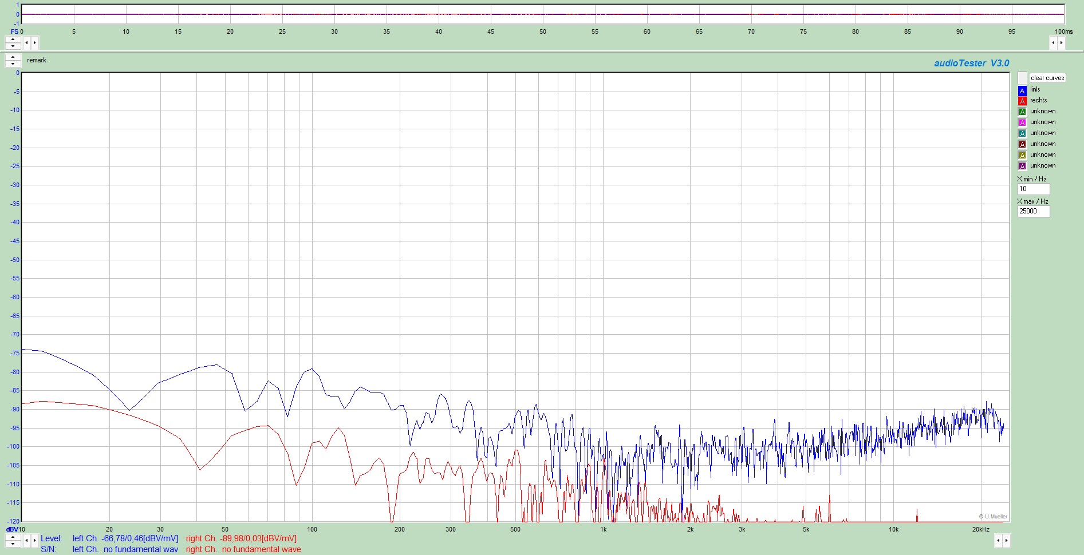Toggle the green unknown curve marker
This screenshot has width=1084, height=555.
pyautogui.click(x=1022, y=112)
